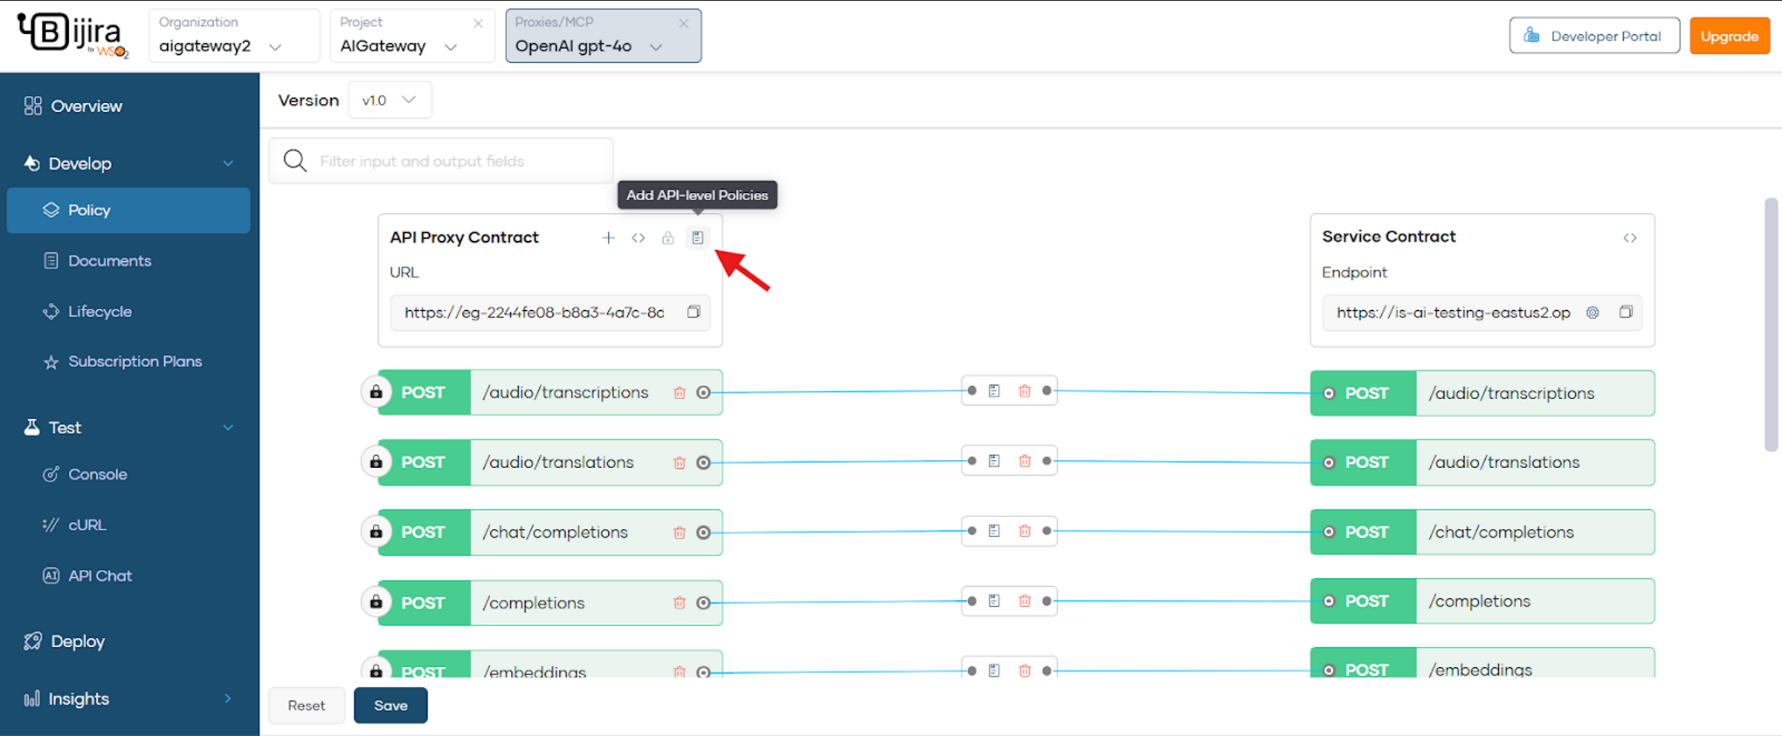Go to Subscription Plans in sidebar
The height and width of the screenshot is (736, 1782).
pos(134,361)
